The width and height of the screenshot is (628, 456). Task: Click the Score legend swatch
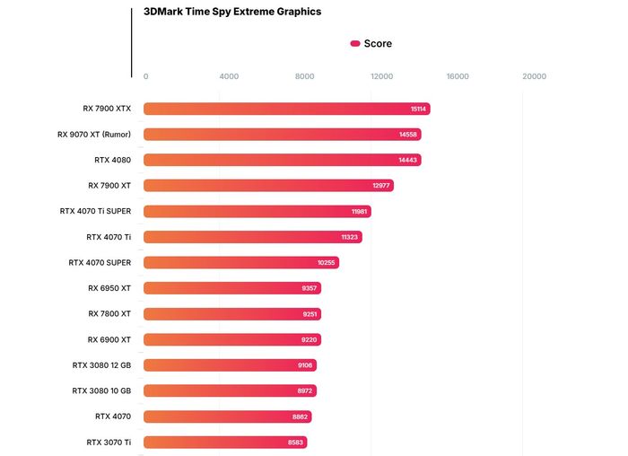click(x=355, y=43)
